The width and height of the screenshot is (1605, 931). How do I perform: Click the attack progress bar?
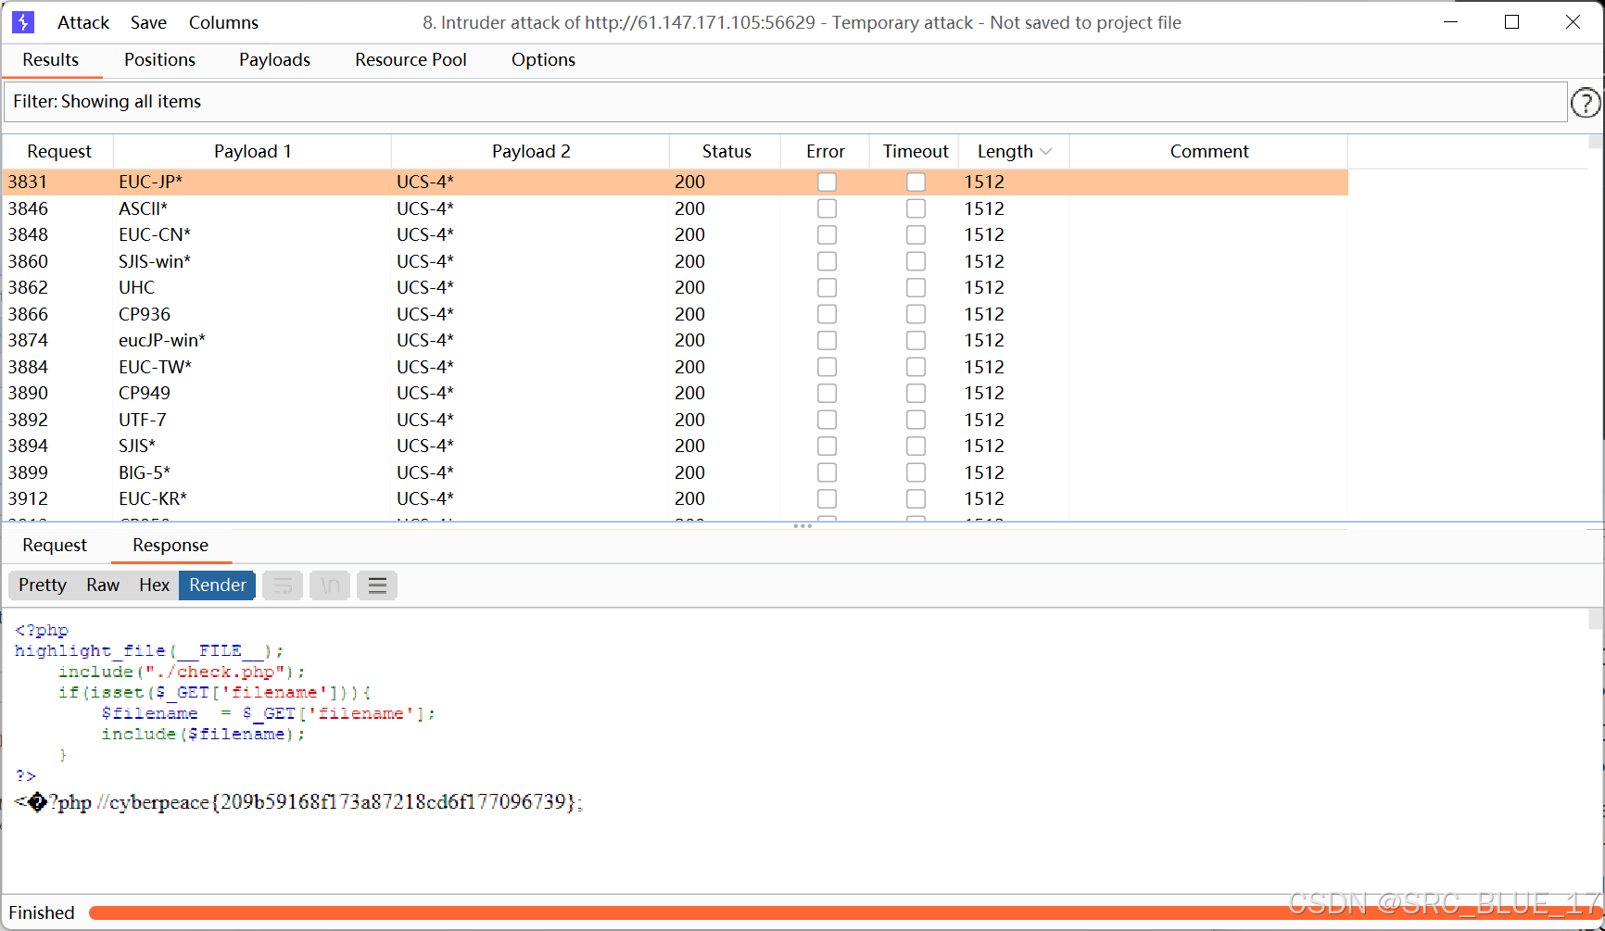point(845,913)
